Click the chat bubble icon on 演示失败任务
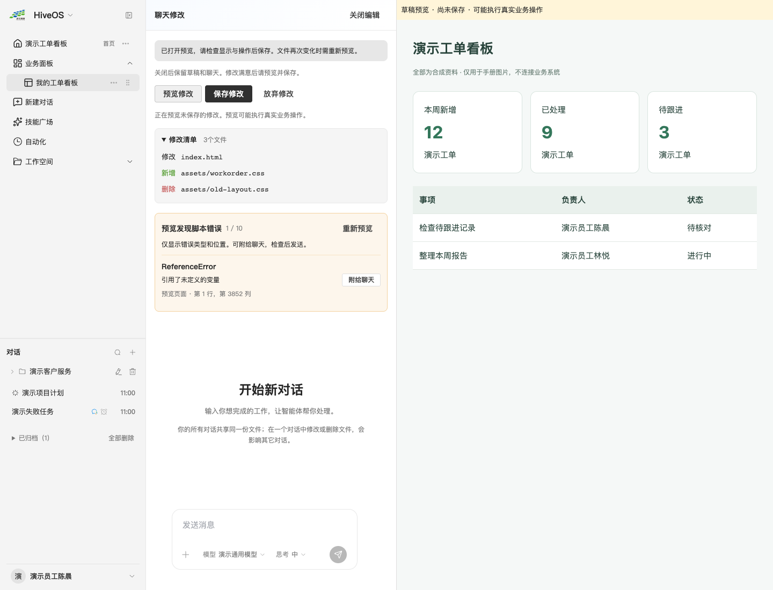The height and width of the screenshot is (590, 773). [94, 412]
